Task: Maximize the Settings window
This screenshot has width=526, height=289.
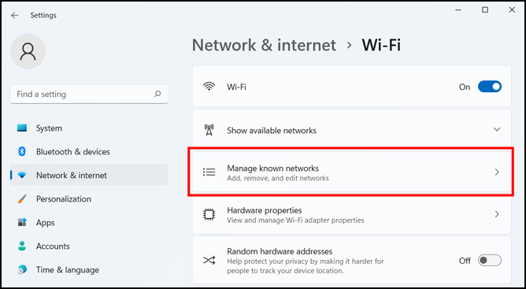Action: pos(485,10)
